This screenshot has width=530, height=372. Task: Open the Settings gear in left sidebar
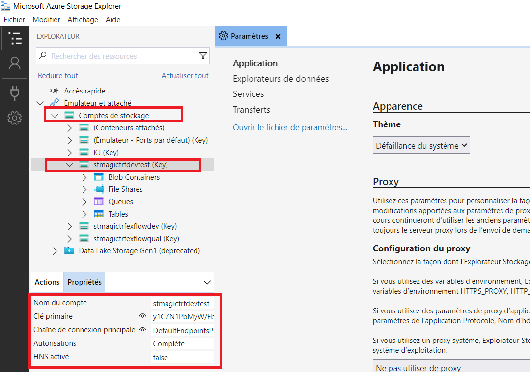pos(15,118)
